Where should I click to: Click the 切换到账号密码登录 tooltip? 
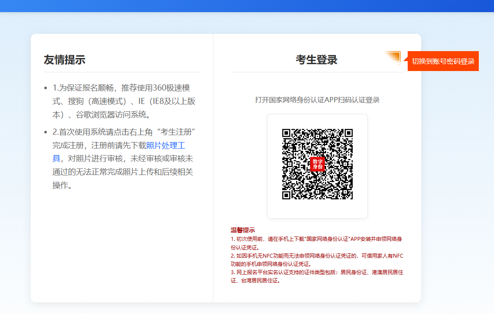pyautogui.click(x=443, y=61)
